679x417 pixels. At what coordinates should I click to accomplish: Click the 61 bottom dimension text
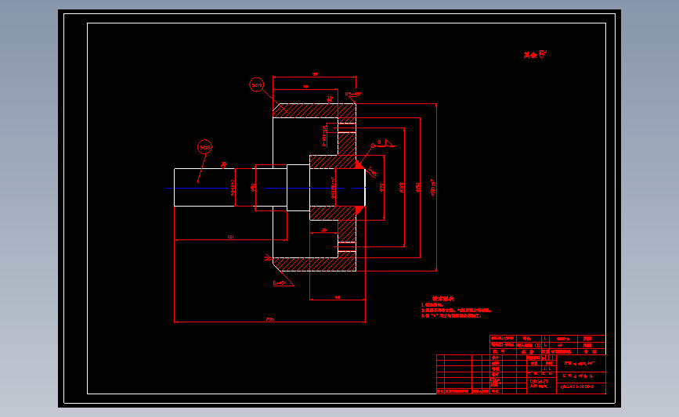[338, 297]
